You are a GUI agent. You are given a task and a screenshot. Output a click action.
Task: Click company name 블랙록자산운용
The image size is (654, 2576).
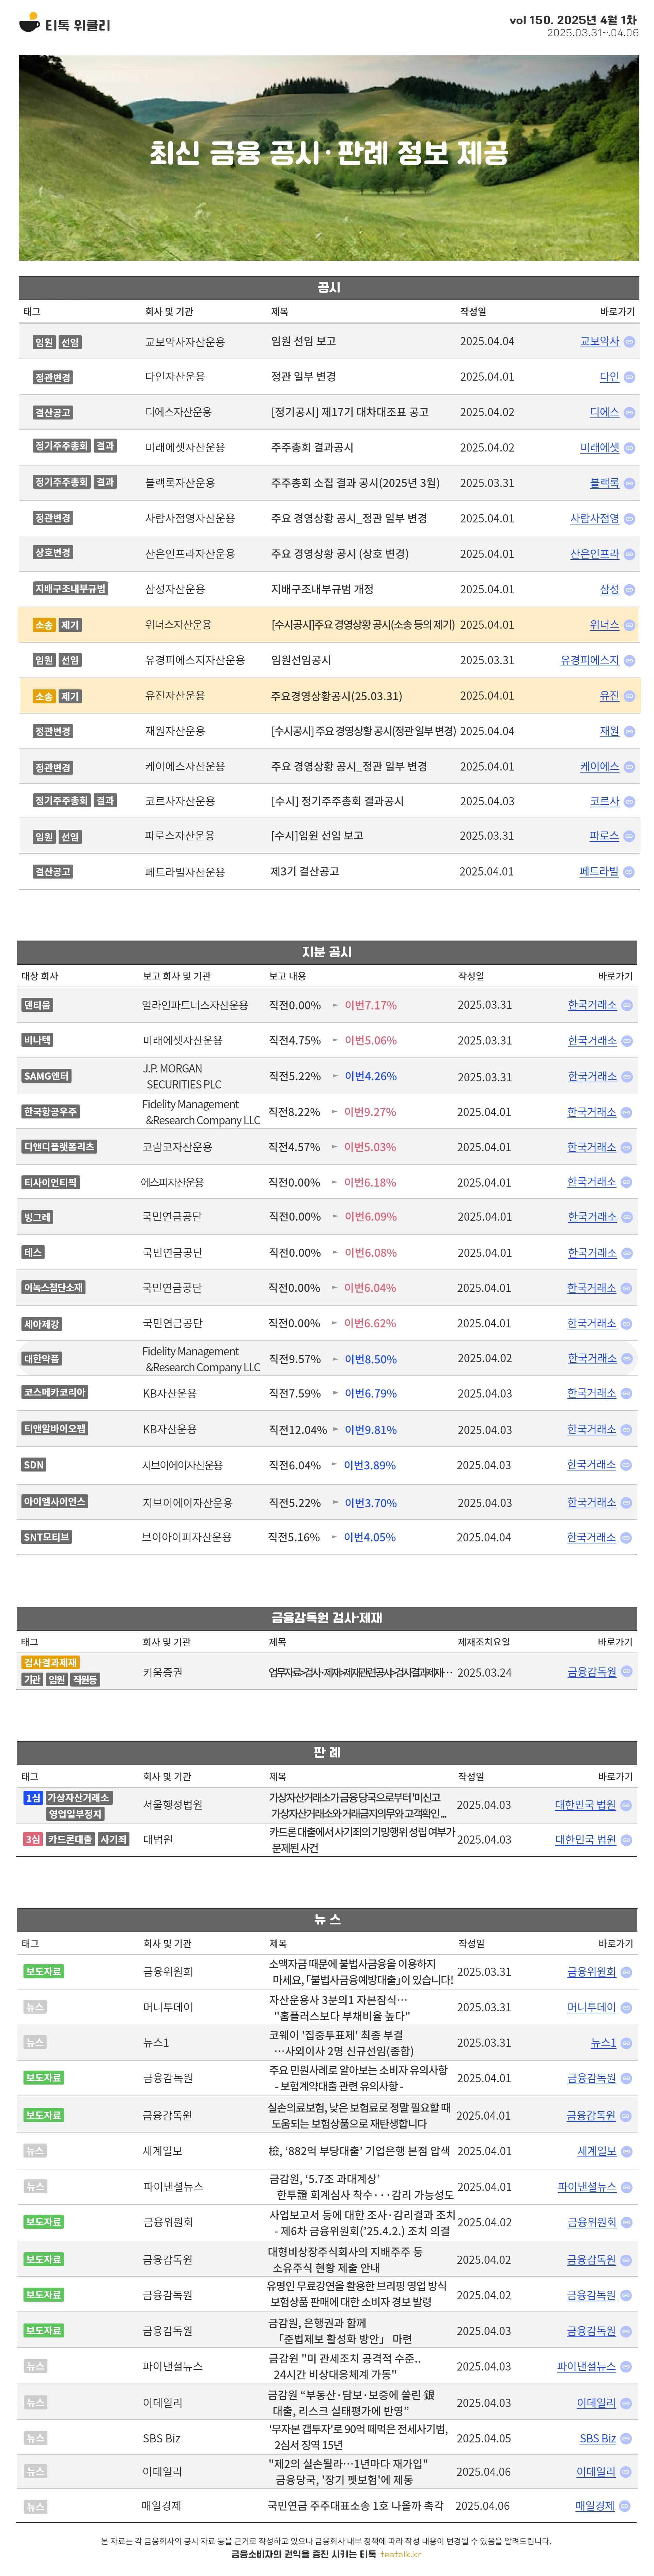[x=180, y=483]
